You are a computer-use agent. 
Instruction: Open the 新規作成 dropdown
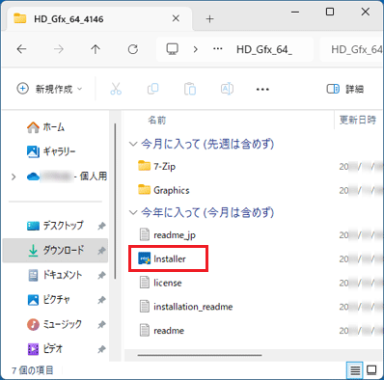(x=49, y=89)
